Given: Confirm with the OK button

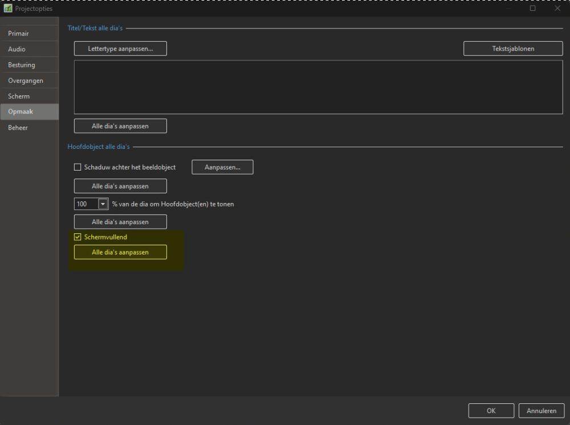Looking at the screenshot, I should (x=491, y=410).
